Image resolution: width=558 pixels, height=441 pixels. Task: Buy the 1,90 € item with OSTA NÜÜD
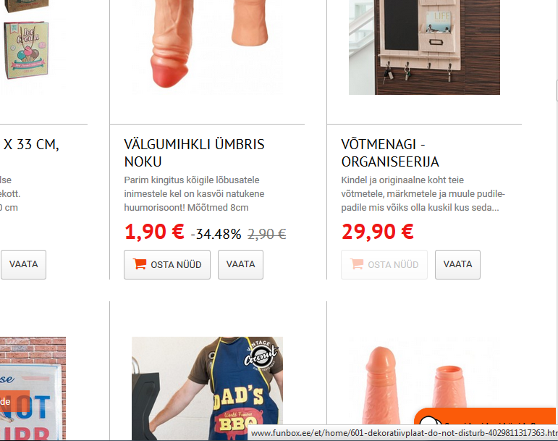coord(167,264)
